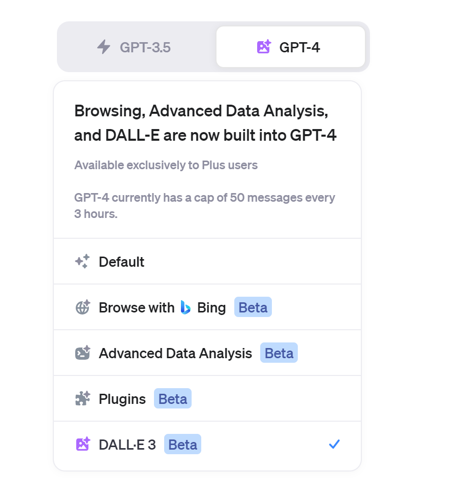Viewport: 464px width, 504px height.
Task: Select the DALL·E 3 option label
Action: point(127,445)
